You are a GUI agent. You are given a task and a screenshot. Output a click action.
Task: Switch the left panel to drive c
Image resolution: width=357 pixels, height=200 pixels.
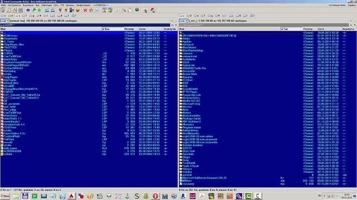click(x=3, y=16)
